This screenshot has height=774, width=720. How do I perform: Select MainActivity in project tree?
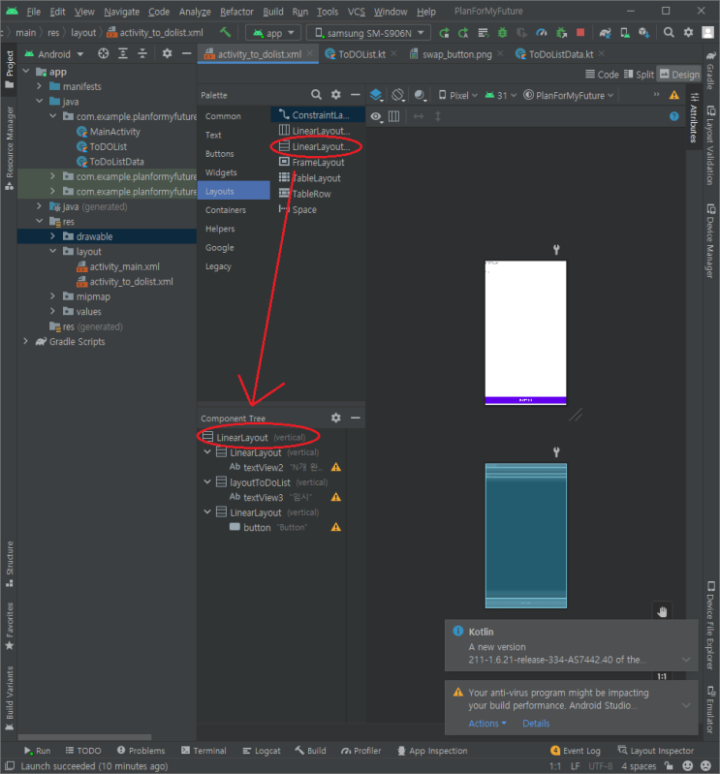pyautogui.click(x=114, y=132)
